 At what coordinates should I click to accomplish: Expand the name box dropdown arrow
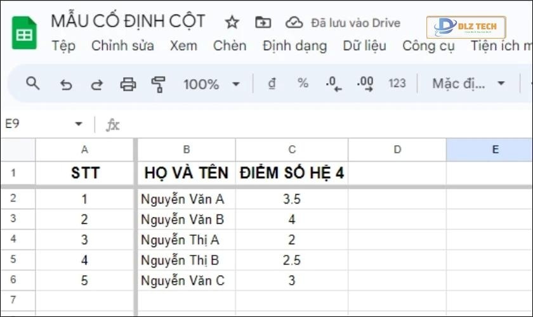click(x=79, y=124)
